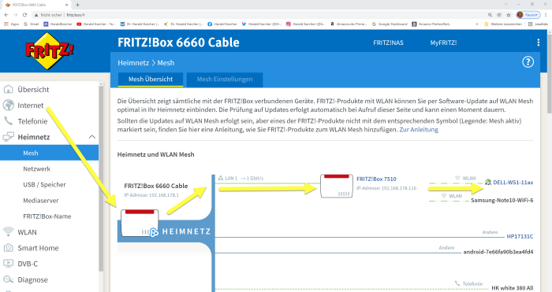
Task: Open the Twitter Harald Karcher bookmark
Action: point(262,24)
